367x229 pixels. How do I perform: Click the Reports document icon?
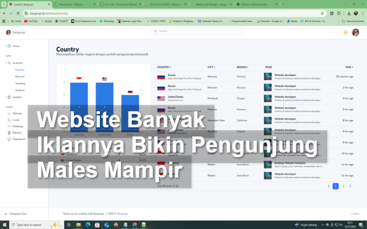coord(9,132)
